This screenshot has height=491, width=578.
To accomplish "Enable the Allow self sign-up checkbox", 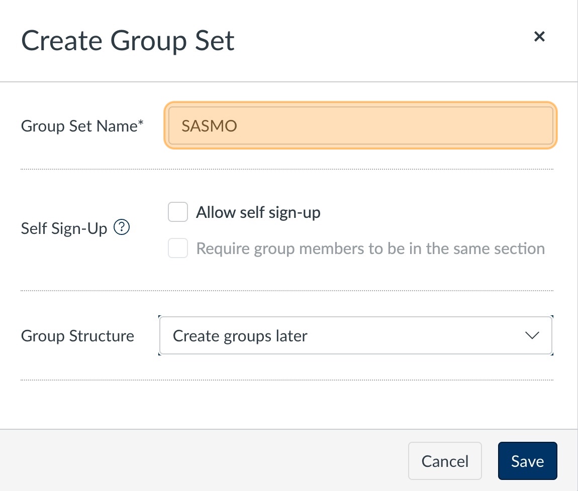I will (x=177, y=212).
